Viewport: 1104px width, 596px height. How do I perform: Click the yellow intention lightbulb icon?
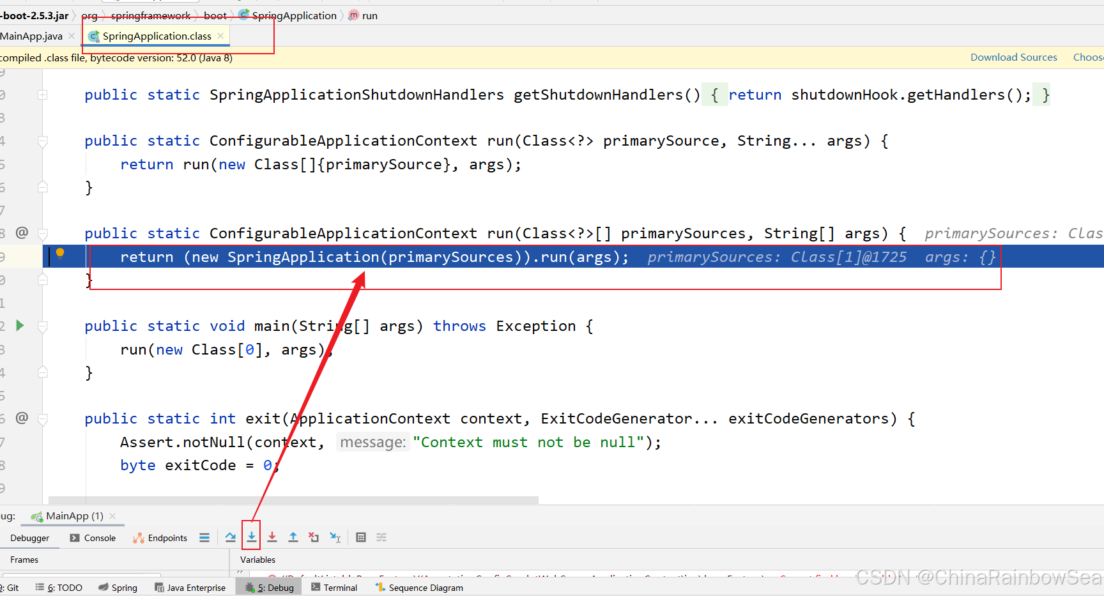(60, 253)
